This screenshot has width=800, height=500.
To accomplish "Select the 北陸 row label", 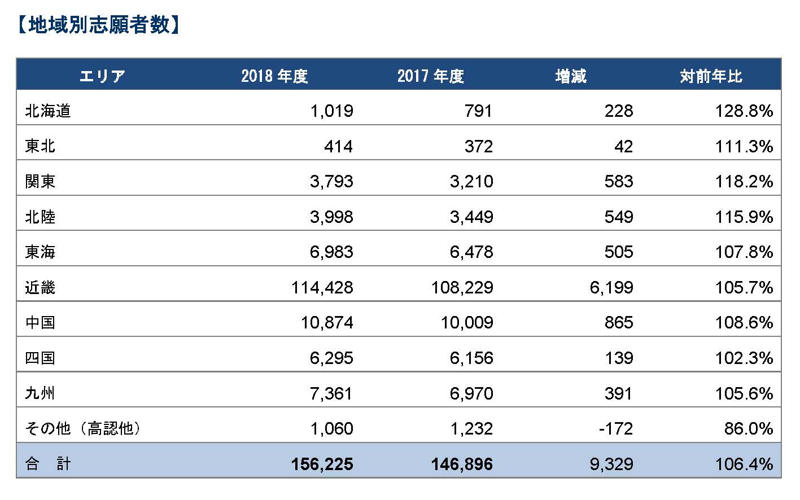I will [40, 217].
